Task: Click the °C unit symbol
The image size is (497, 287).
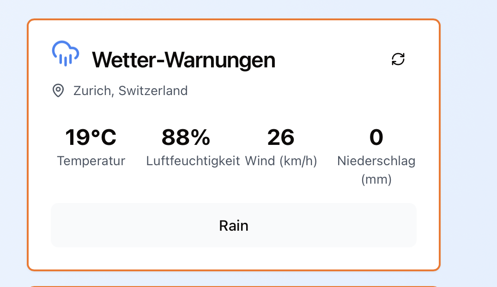Action: coord(103,137)
